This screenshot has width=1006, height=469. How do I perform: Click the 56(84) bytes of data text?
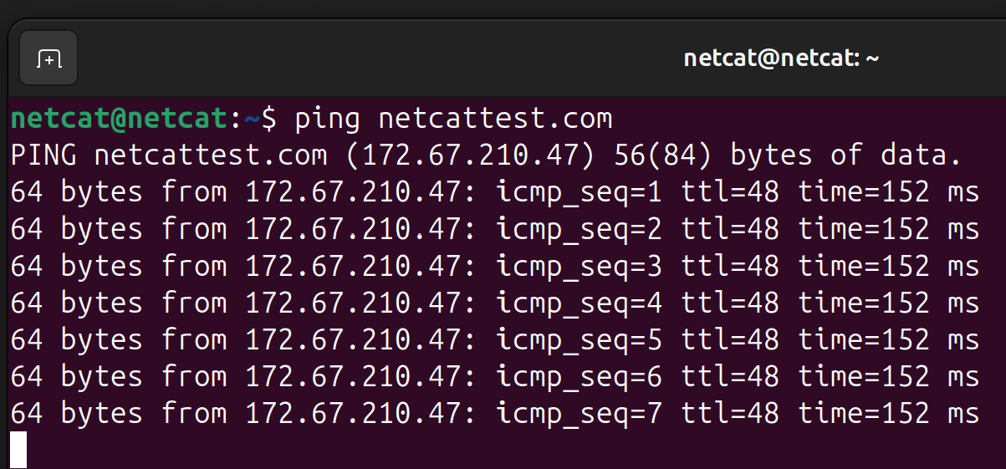(x=789, y=155)
